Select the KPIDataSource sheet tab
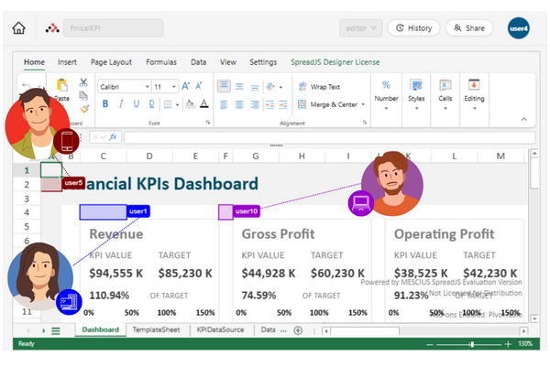550x366 pixels. click(x=220, y=330)
